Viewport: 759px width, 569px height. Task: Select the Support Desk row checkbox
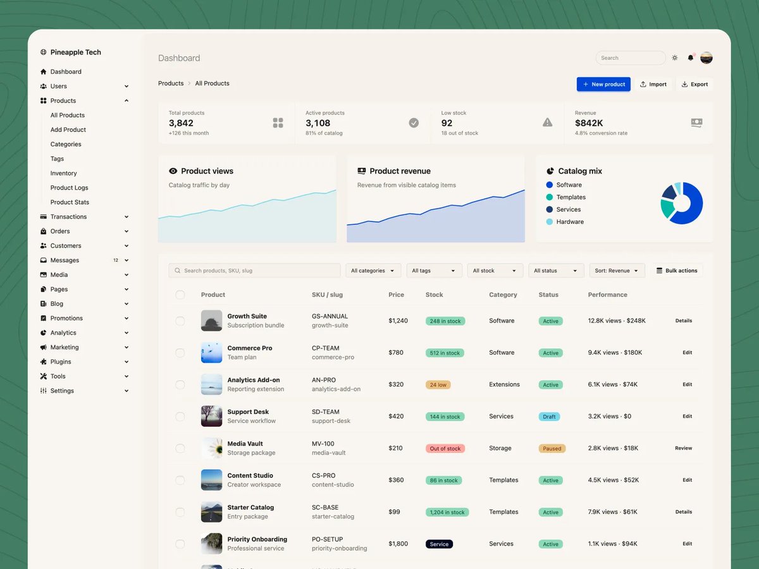coord(180,417)
